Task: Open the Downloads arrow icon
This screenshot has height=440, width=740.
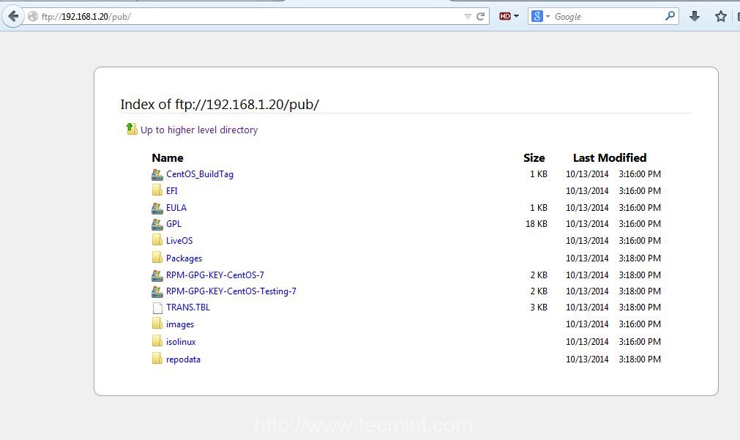Action: [695, 15]
